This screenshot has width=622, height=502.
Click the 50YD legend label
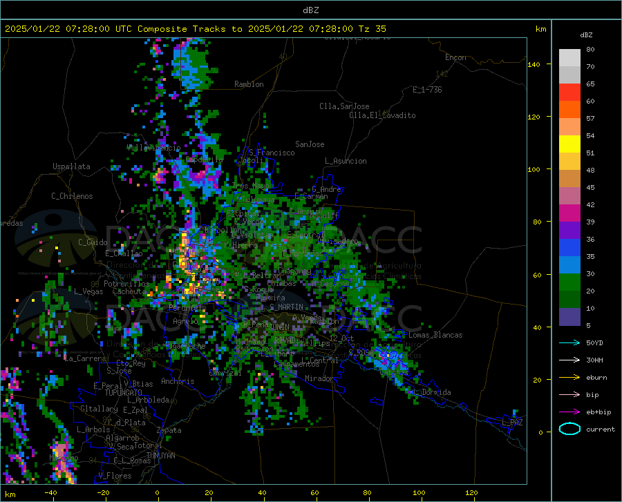(594, 342)
